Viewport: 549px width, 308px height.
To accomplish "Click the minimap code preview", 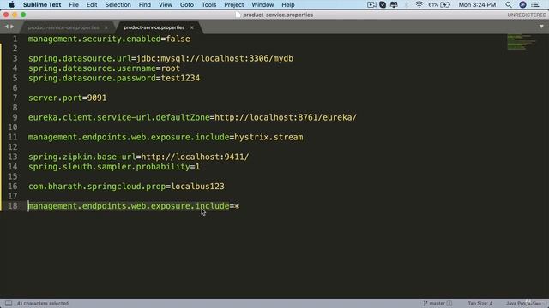I will (522, 42).
